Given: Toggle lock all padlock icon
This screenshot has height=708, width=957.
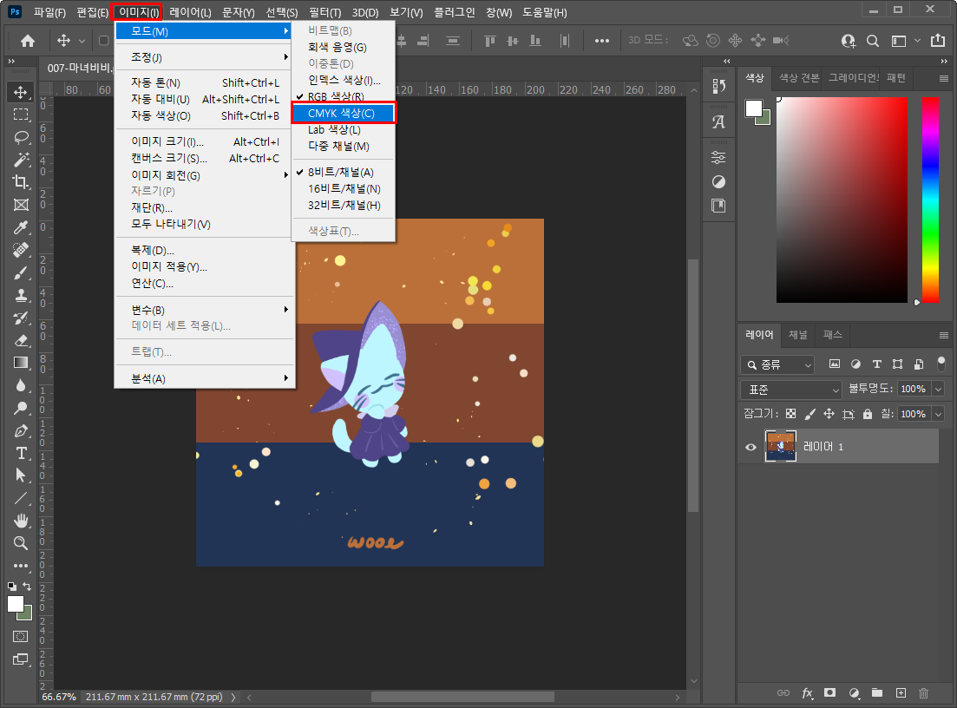Looking at the screenshot, I should click(868, 414).
